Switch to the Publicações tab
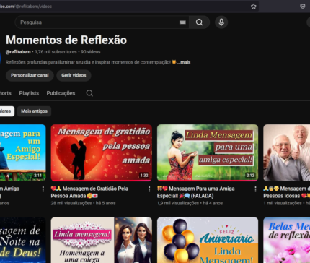Screen dimensions: 310x263 [61, 93]
